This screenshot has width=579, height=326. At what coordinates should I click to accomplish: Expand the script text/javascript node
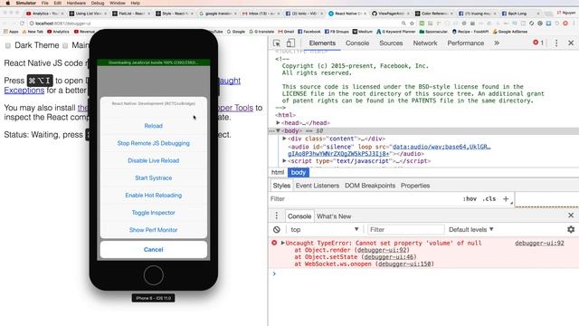(x=284, y=161)
